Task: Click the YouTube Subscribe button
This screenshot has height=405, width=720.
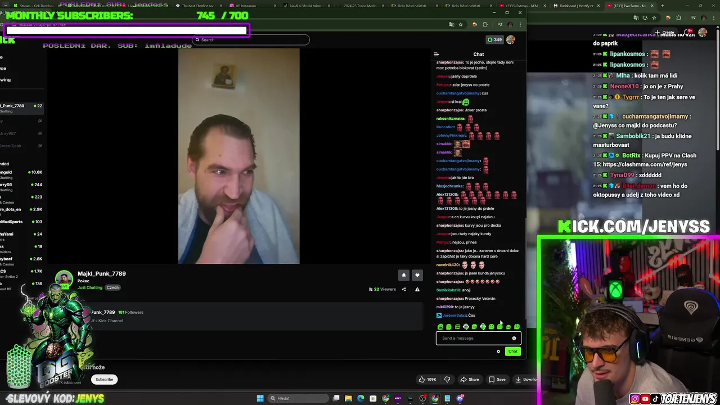Action: [x=104, y=380]
